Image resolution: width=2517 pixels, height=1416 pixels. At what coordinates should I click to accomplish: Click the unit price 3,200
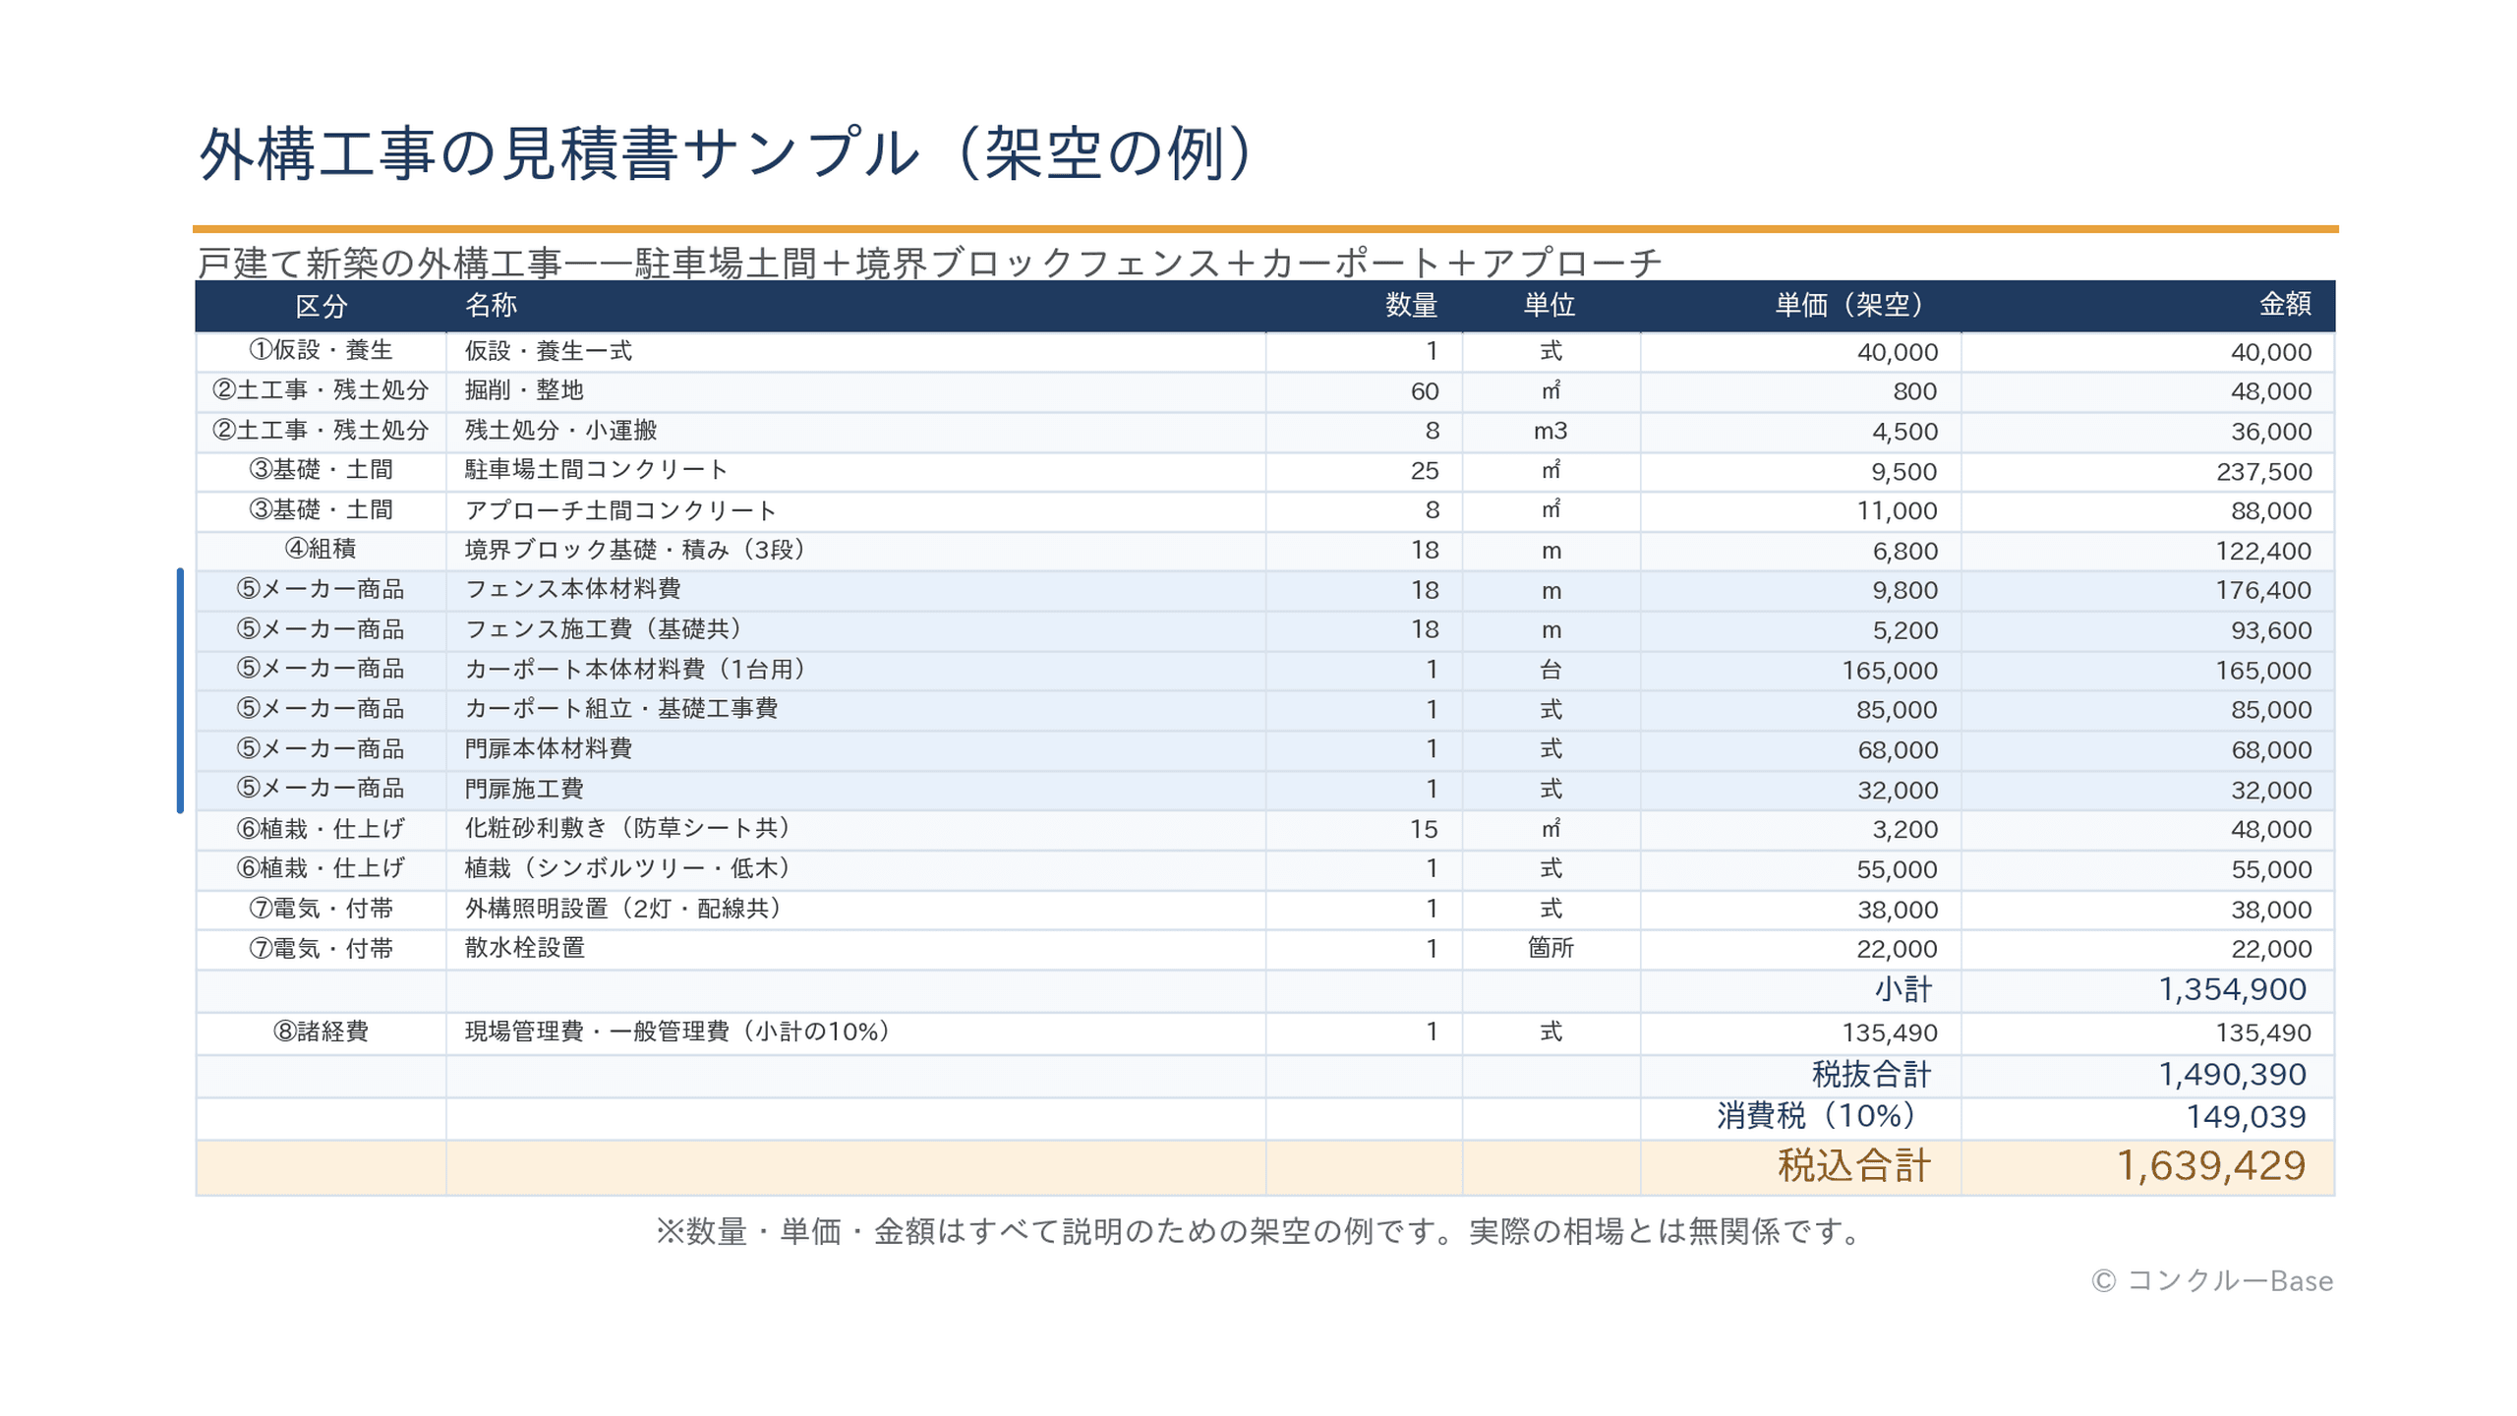[x=1904, y=830]
